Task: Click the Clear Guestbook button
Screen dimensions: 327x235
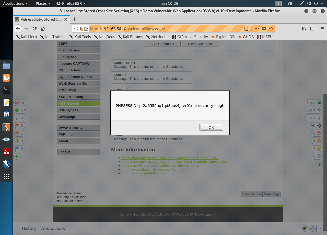Action: click(x=200, y=44)
